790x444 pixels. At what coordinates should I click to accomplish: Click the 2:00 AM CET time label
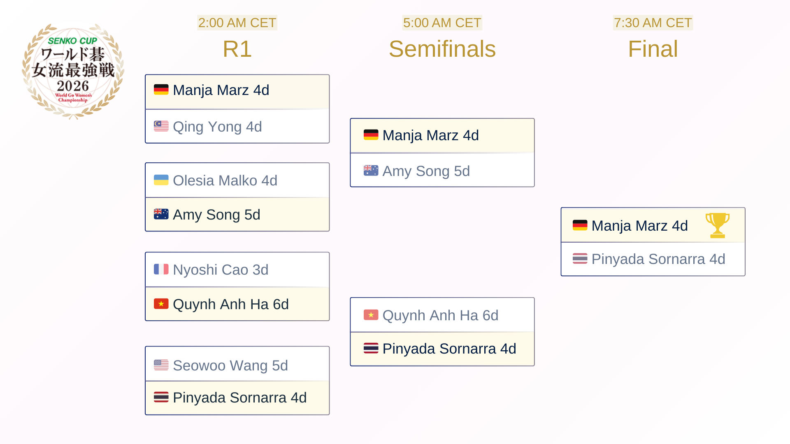click(x=237, y=23)
